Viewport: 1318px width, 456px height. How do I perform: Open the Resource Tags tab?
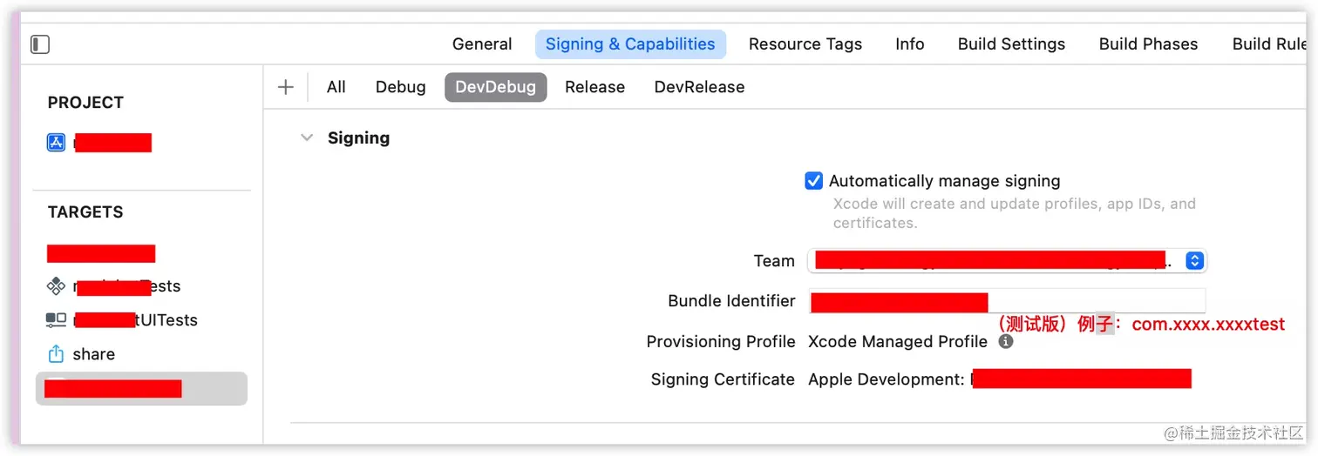pos(805,44)
